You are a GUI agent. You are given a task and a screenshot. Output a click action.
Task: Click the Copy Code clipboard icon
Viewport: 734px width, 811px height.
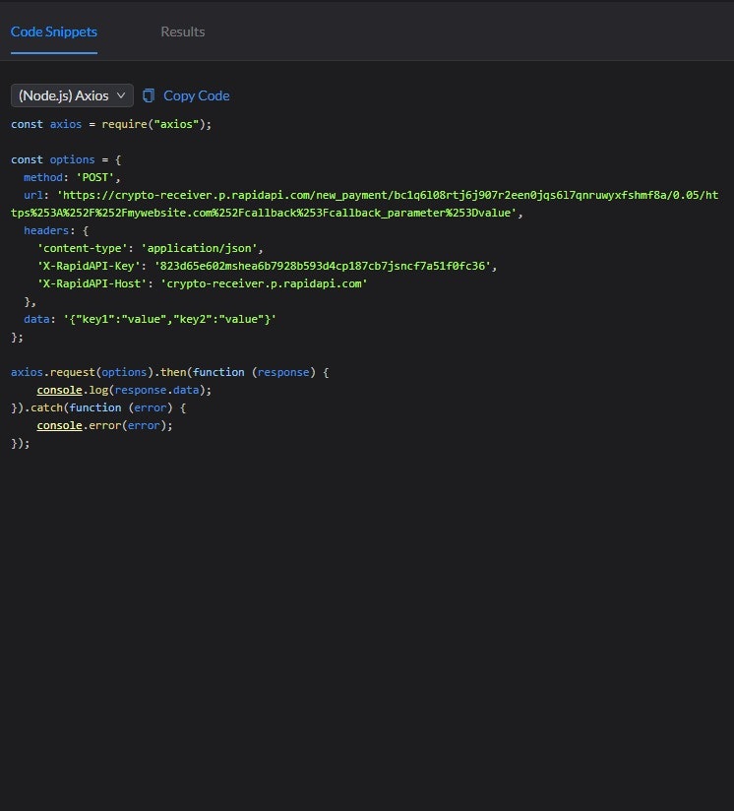(x=149, y=95)
